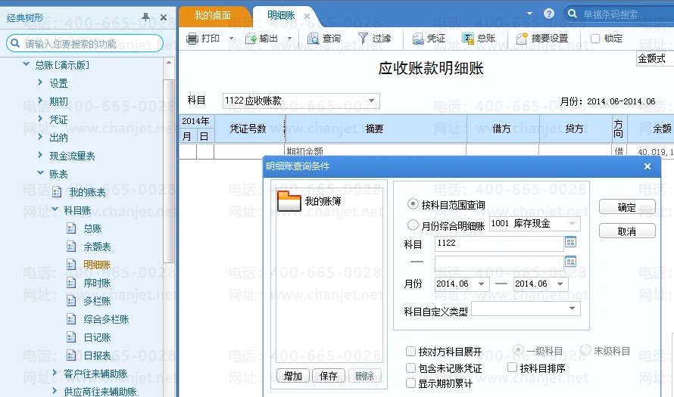Open Summary Settings (摘要设置) icon
The image size is (674, 397).
pos(522,39)
